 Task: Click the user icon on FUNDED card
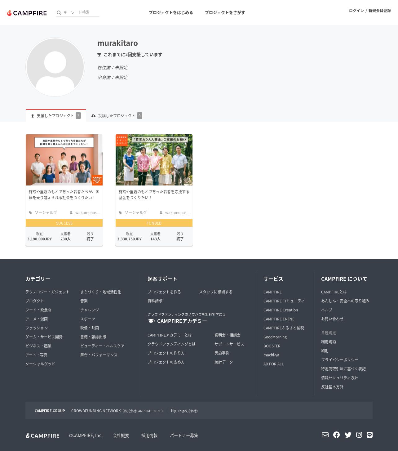(x=161, y=213)
